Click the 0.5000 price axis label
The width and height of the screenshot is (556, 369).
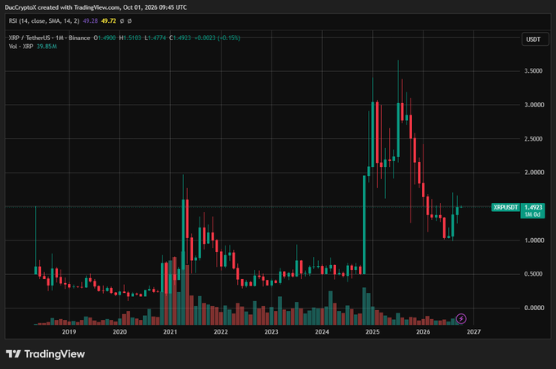coord(533,274)
